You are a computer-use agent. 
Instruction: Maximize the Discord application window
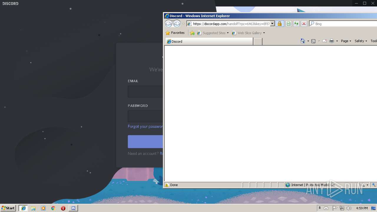[x=365, y=3]
